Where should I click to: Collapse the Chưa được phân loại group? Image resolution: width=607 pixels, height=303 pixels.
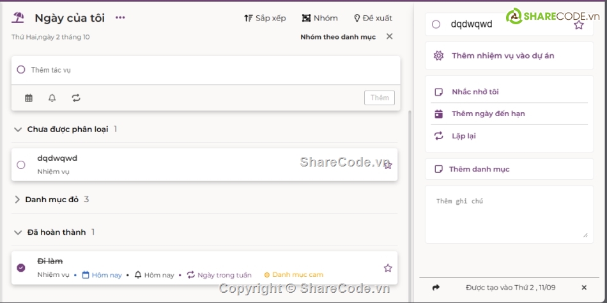click(17, 129)
